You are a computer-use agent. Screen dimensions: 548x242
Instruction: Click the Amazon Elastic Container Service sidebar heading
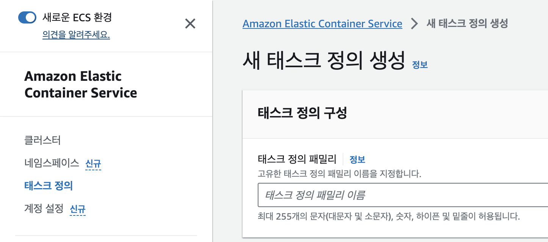(x=80, y=84)
